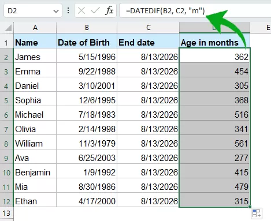Click the fill handle on the selection
The width and height of the screenshot is (271, 221).
click(x=250, y=207)
